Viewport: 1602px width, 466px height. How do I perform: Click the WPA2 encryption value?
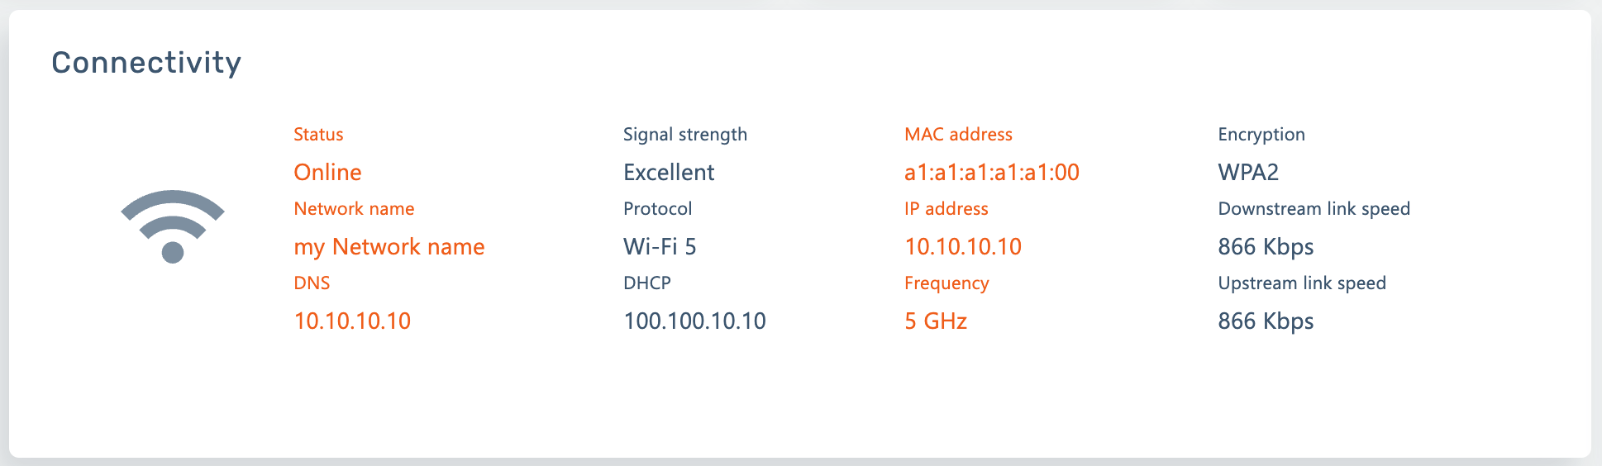1248,172
